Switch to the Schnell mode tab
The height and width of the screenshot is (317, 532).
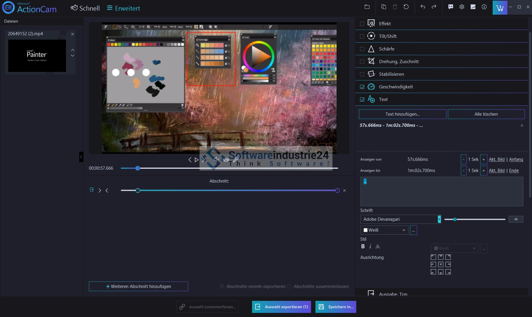pyautogui.click(x=85, y=8)
